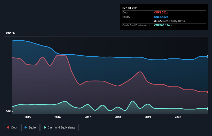212x136 pixels.
Task: Click the 2018 x-axis label
Action: (118, 117)
